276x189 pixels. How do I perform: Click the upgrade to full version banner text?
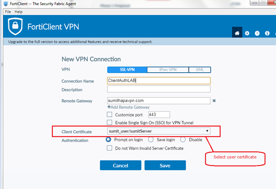(x=80, y=42)
